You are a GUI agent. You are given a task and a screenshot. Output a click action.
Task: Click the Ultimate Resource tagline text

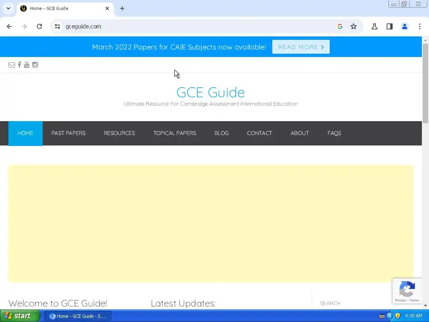tap(211, 104)
